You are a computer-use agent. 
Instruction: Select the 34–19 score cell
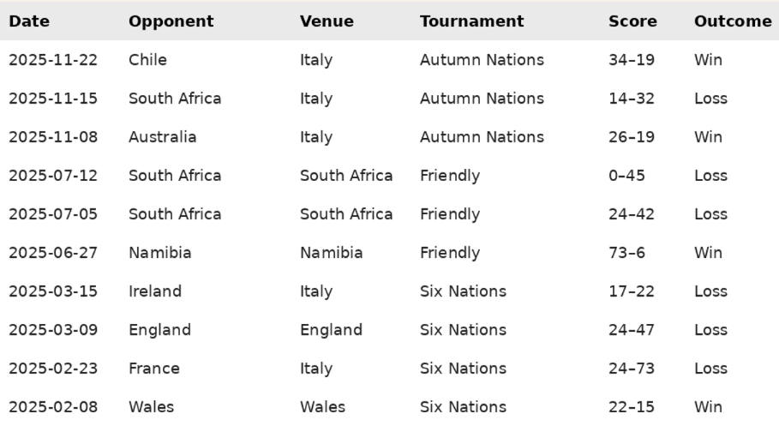pos(632,60)
